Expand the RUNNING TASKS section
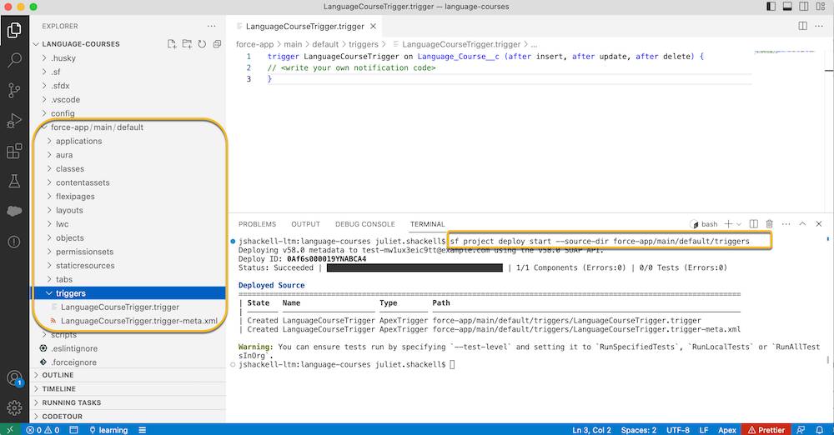This screenshot has width=834, height=435. click(x=128, y=402)
